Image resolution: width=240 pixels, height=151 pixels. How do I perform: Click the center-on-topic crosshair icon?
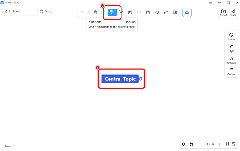coord(184,144)
